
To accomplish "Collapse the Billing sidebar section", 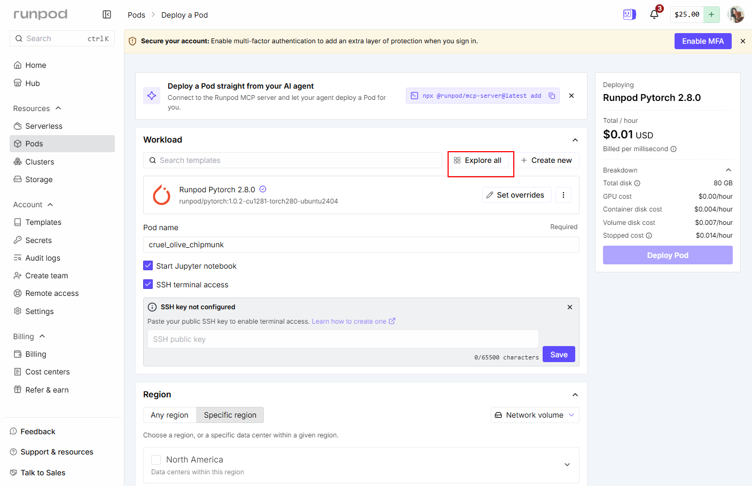I will point(42,336).
